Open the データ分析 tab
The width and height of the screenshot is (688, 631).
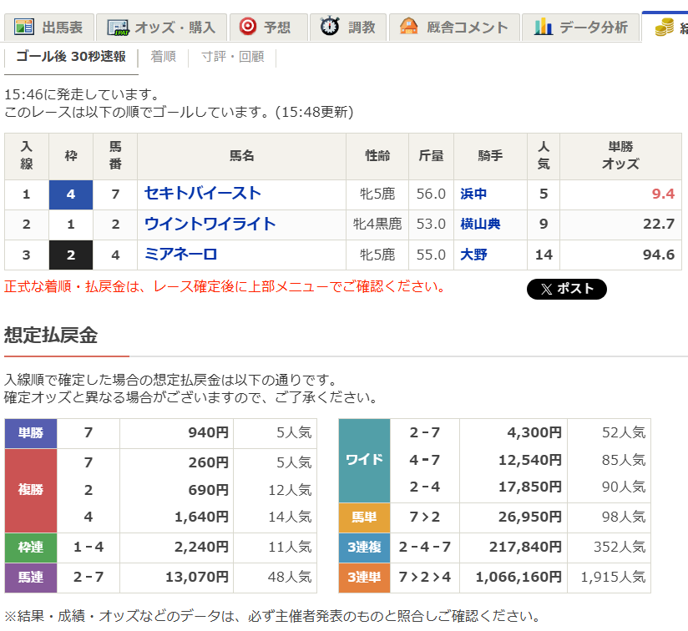click(581, 28)
